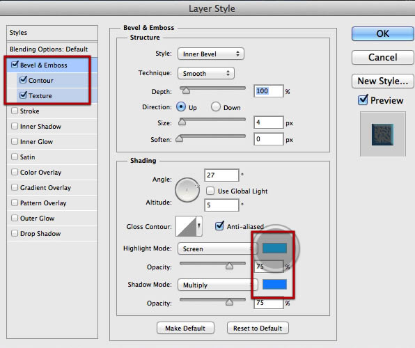Click the Highlight Opacity slider handle
The height and width of the screenshot is (348, 415).
tap(230, 266)
